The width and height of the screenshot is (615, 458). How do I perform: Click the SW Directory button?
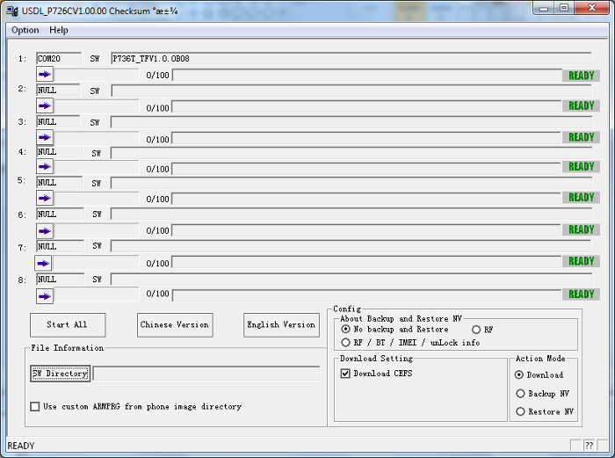[x=60, y=374]
